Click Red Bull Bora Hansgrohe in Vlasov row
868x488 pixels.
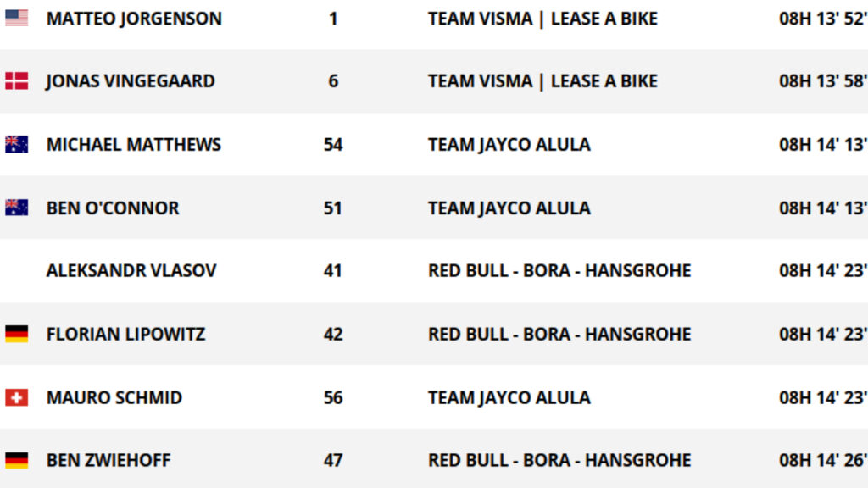click(559, 270)
